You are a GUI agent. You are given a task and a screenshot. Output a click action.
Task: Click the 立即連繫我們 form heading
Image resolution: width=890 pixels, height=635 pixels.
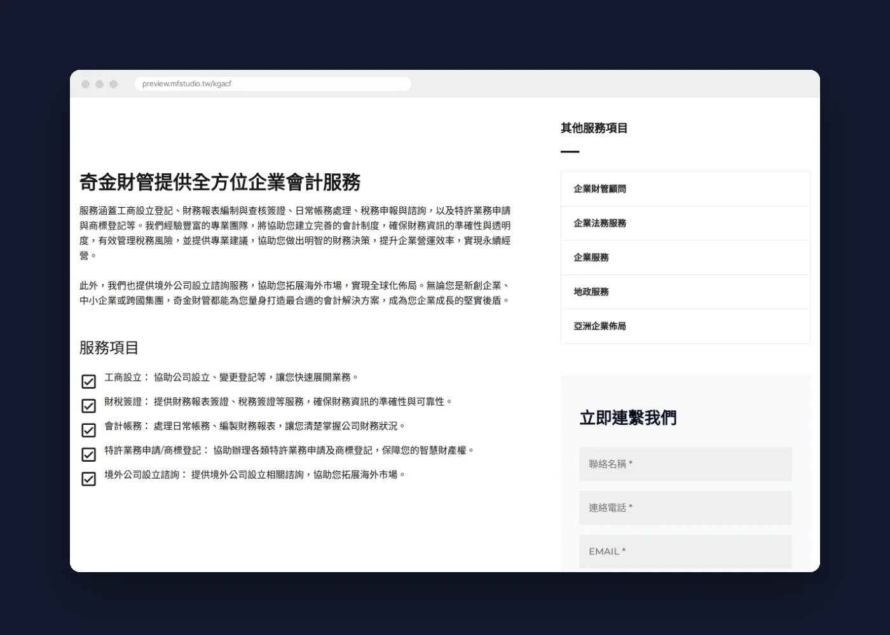tap(628, 418)
